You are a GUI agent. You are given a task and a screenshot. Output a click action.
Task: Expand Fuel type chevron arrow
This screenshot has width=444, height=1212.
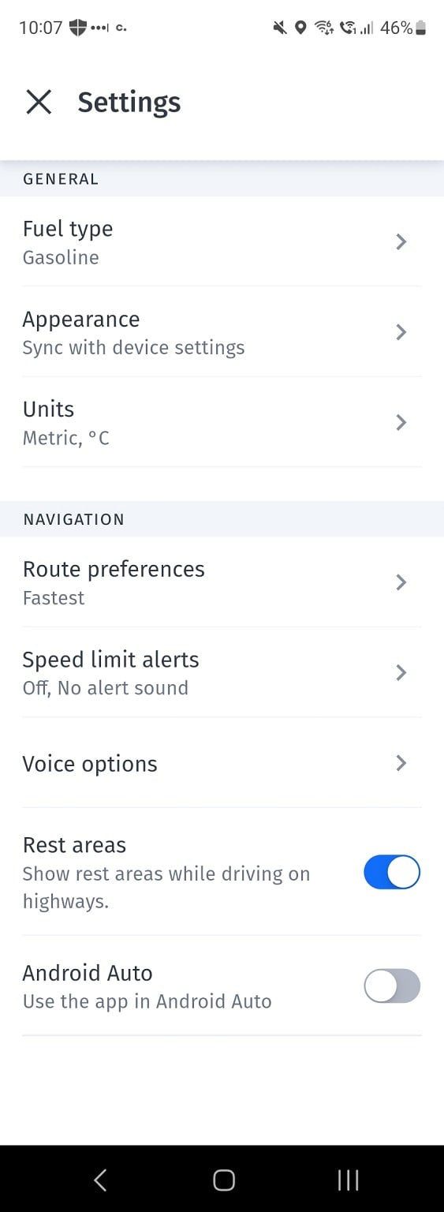(401, 241)
